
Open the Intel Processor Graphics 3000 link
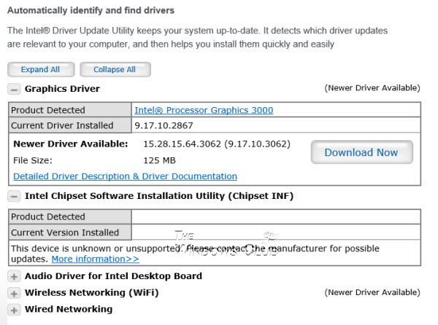pyautogui.click(x=204, y=110)
